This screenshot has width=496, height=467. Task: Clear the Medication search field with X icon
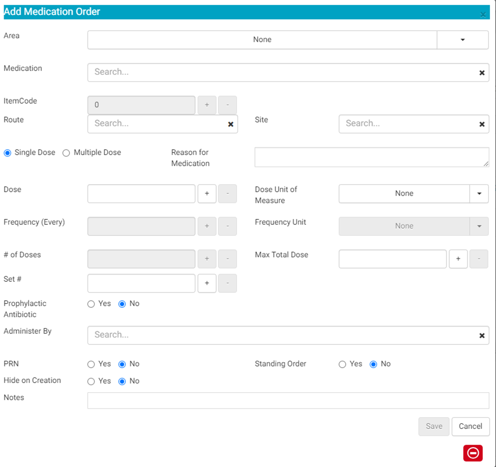coord(482,73)
